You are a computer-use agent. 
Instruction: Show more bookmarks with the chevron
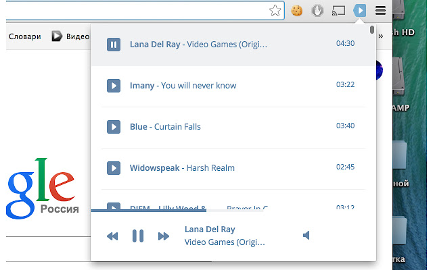click(x=381, y=36)
